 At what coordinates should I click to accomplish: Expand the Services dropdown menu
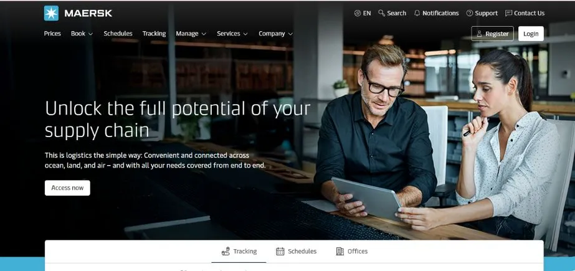tap(232, 34)
